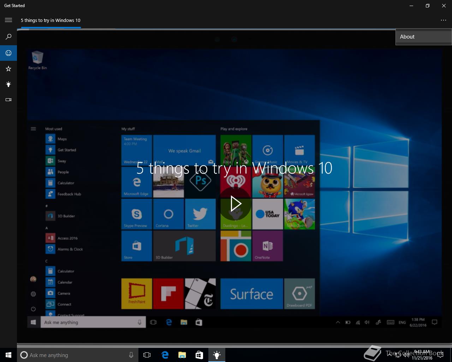Open the network status tray icon
The image size is (452, 362).
[398, 355]
